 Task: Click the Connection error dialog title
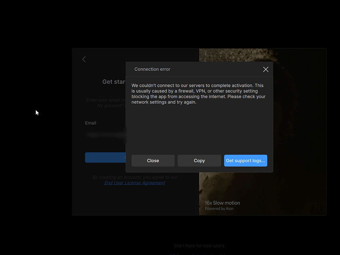click(152, 69)
